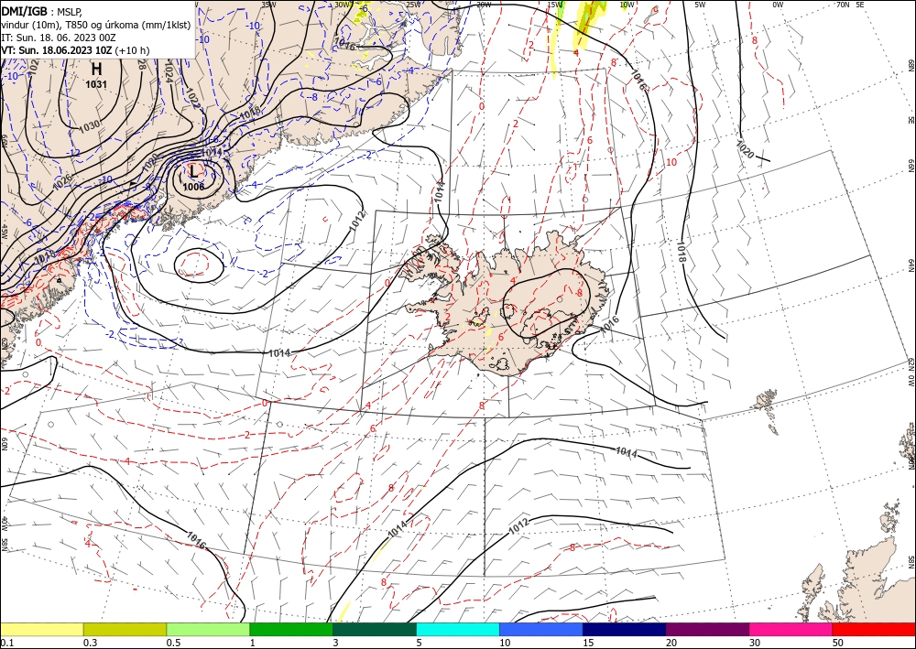Viewport: 916px width, 649px height.
Task: Click the light green 0.5–1 legend segment
Action: click(208, 629)
